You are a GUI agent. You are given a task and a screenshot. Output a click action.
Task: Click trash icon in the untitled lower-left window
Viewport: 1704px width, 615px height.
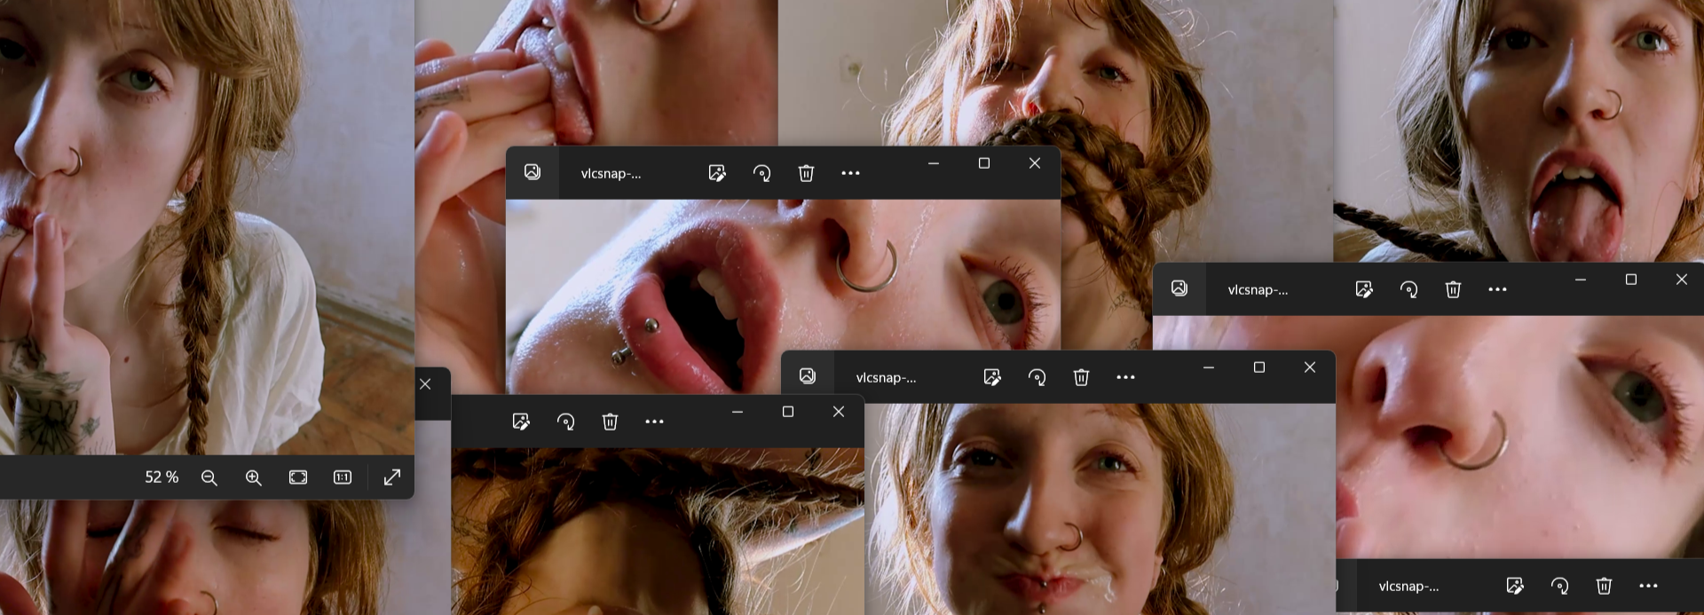pos(610,422)
